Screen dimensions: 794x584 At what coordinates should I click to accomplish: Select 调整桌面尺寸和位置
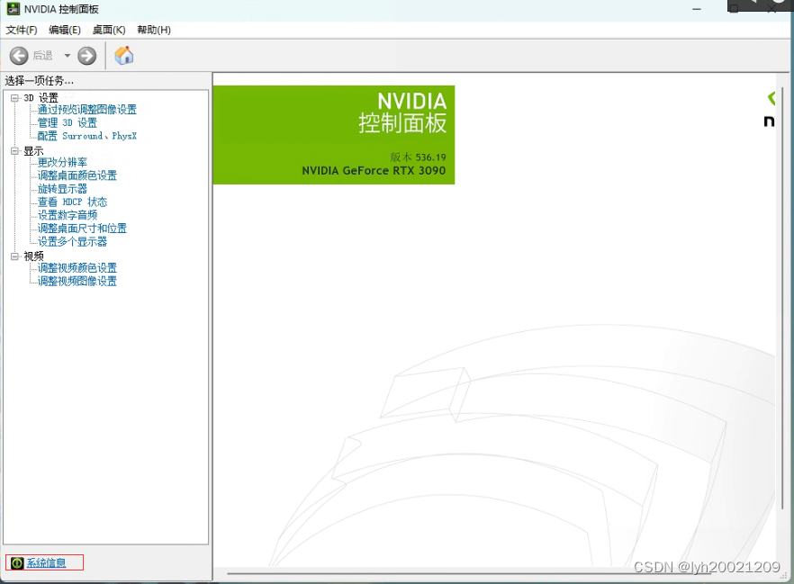[x=83, y=229]
